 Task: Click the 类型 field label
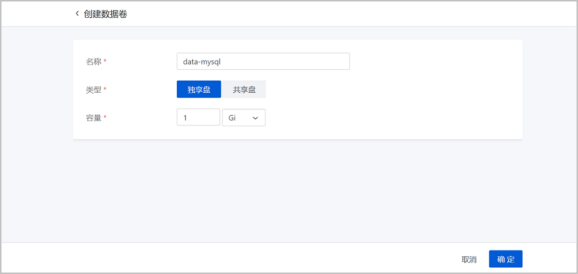point(93,89)
